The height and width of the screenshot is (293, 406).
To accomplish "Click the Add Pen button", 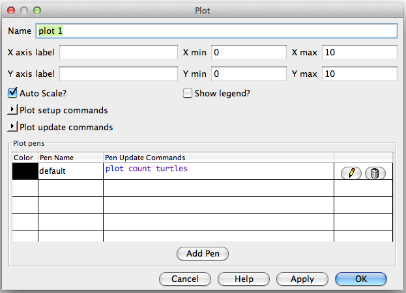I will (203, 253).
